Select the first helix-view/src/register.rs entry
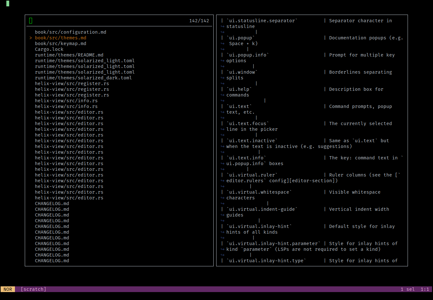This screenshot has width=433, height=300. pos(72,83)
